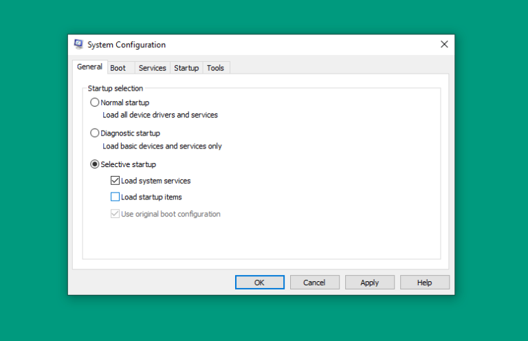This screenshot has height=341, width=528.
Task: Click 'Load basic devices and services only' text
Action: [x=162, y=146]
